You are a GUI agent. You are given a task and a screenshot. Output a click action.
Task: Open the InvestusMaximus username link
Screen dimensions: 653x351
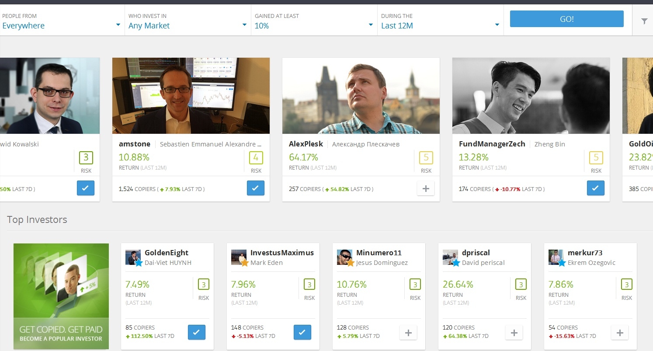click(282, 253)
